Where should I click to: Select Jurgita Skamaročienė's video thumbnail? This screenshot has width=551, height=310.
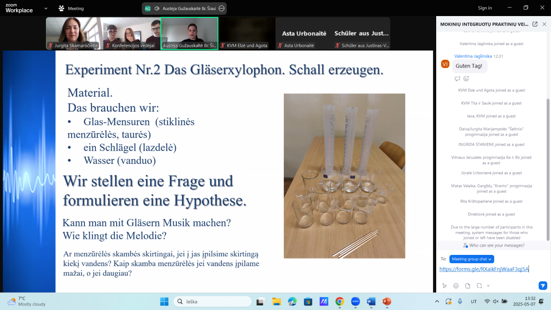tap(74, 33)
